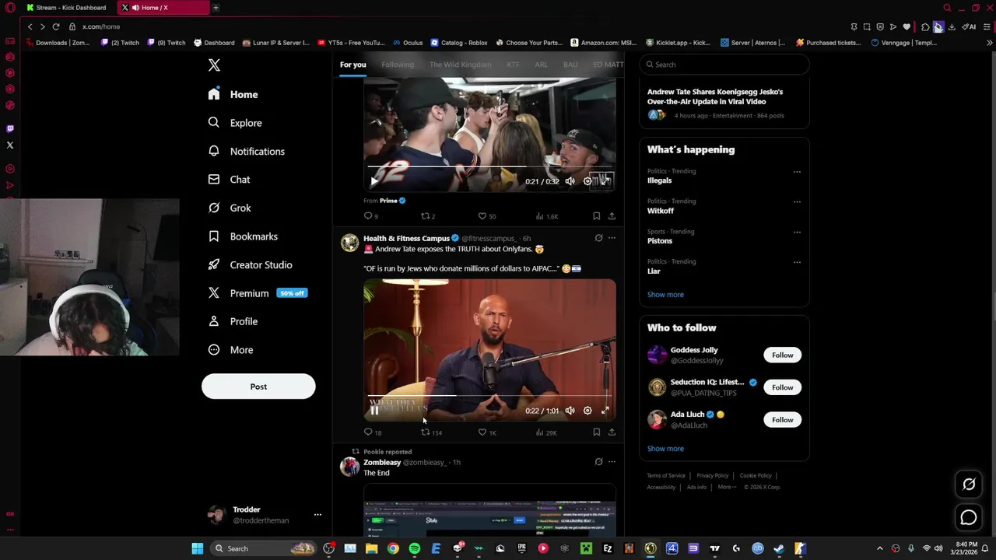This screenshot has width=996, height=560.
Task: Follow Goddess Jolly
Action: pos(782,355)
